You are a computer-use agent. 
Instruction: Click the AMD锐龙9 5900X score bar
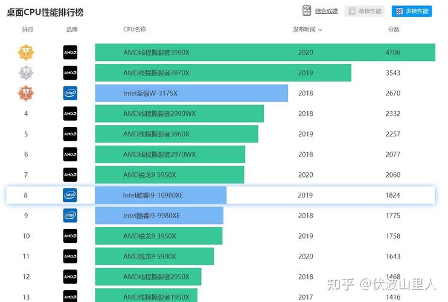[x=154, y=257]
